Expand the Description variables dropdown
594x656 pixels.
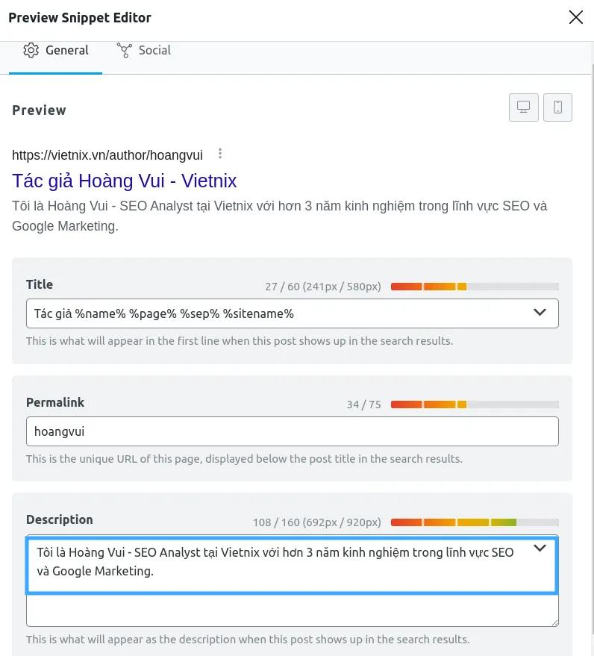pyautogui.click(x=540, y=548)
